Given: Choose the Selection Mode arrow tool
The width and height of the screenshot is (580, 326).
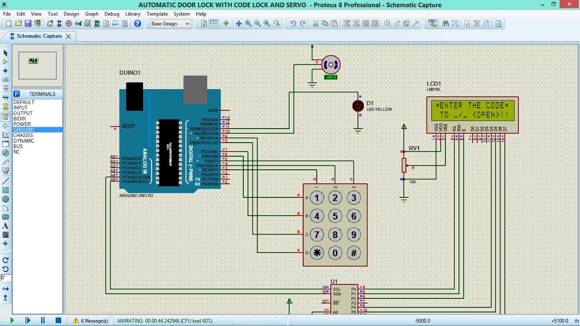Looking at the screenshot, I should click(5, 53).
